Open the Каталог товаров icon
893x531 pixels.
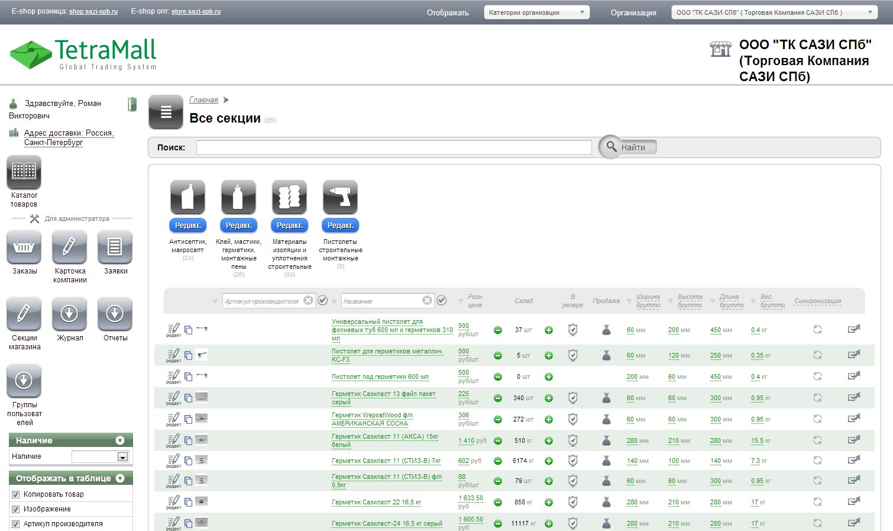click(24, 172)
